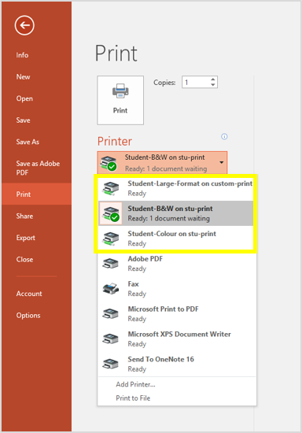Viewport: 302px width, 433px height.
Task: Select the Print tab in sidebar
Action: pyautogui.click(x=36, y=194)
